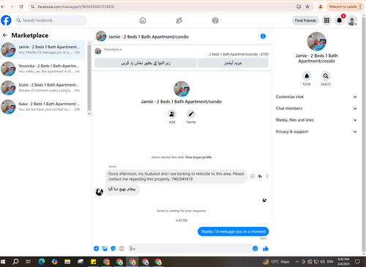Screen dimensions: 366x267
Task: Open the emoji picker in message box
Action: click(x=255, y=249)
